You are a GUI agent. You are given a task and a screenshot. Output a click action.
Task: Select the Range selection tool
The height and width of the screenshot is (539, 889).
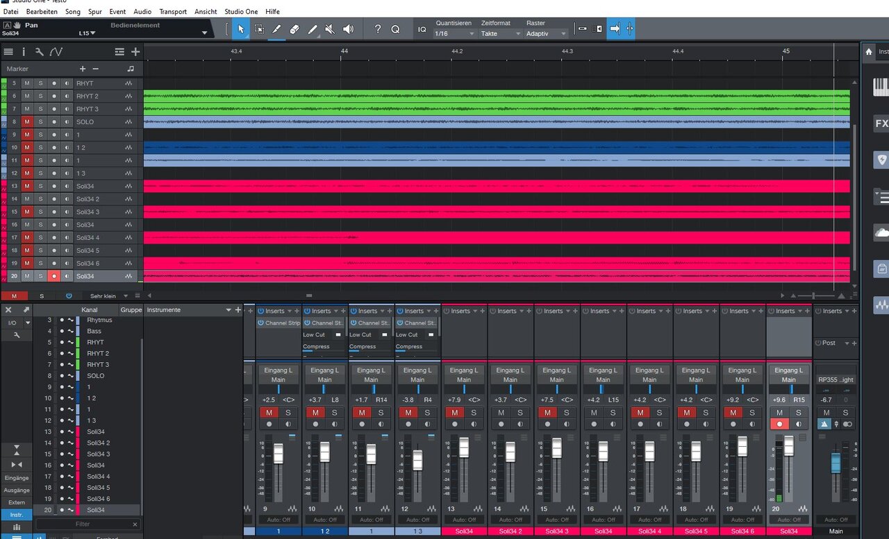click(259, 29)
